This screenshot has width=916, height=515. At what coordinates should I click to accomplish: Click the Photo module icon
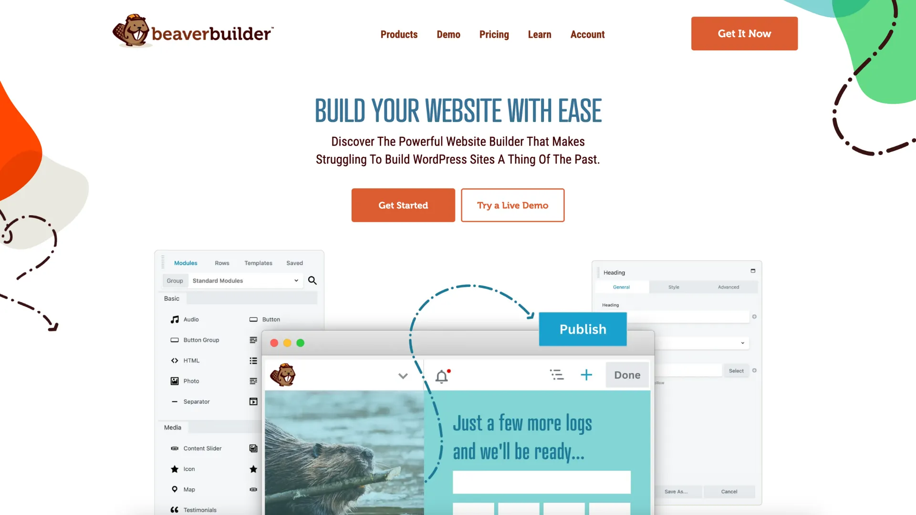[174, 381]
